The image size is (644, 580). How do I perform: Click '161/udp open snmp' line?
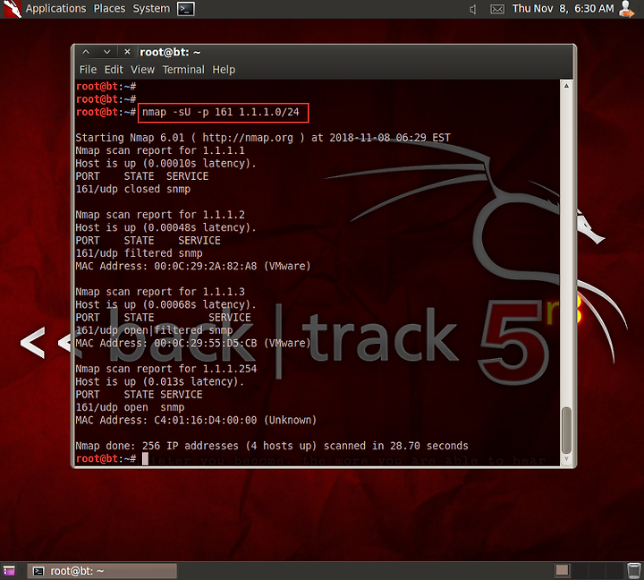point(131,407)
